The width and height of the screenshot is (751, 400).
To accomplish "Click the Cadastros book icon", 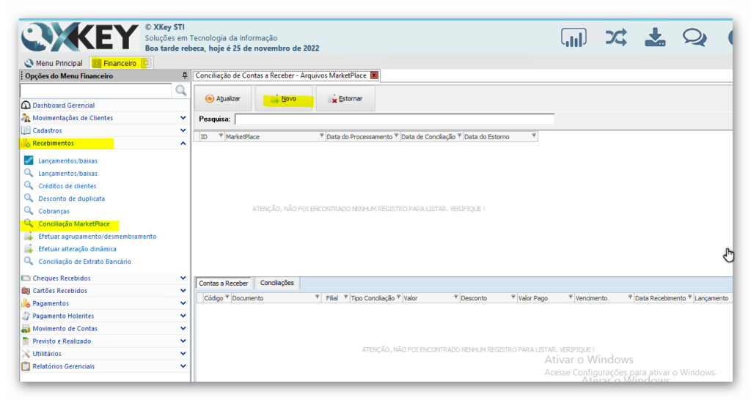I will pos(26,130).
